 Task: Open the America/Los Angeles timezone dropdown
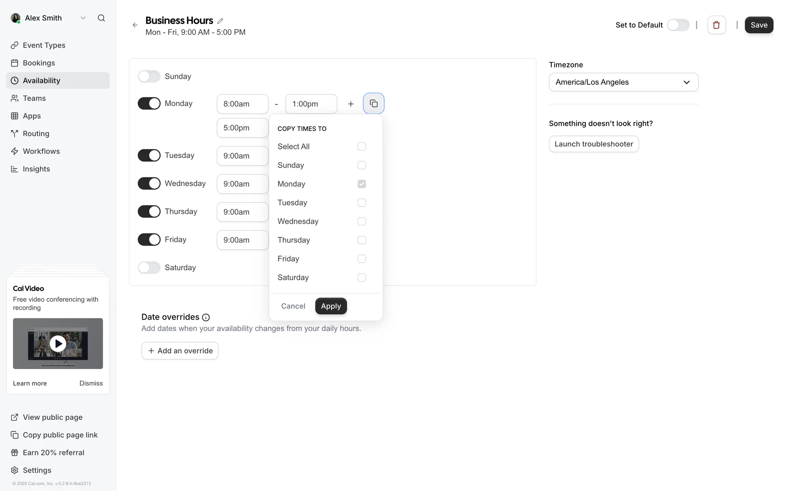tap(623, 82)
